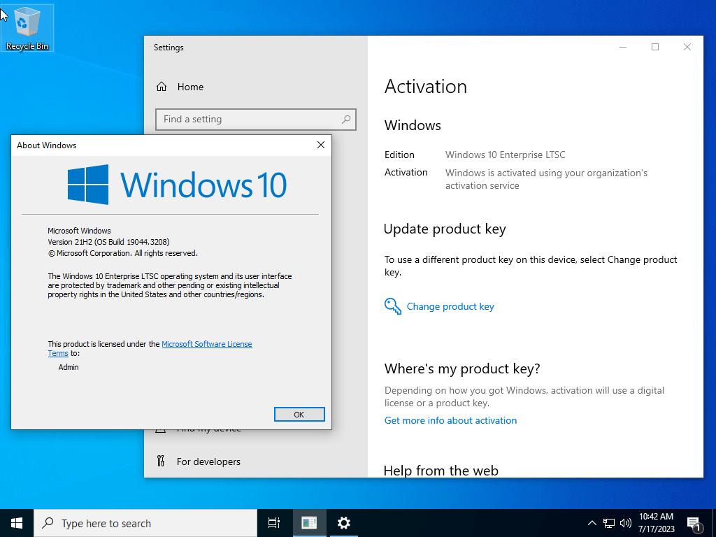Click the About Windows title bar text

point(47,145)
